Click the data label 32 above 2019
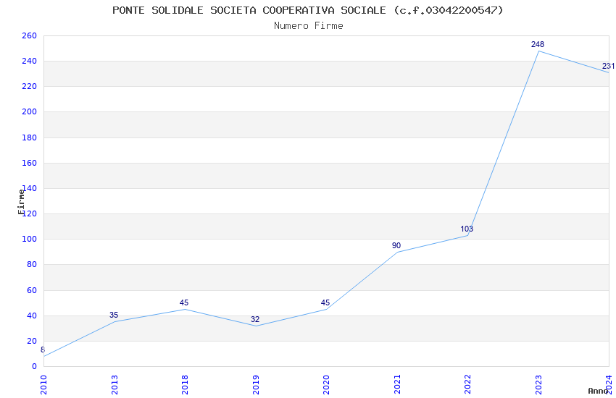This screenshot has width=616, height=398. click(255, 319)
